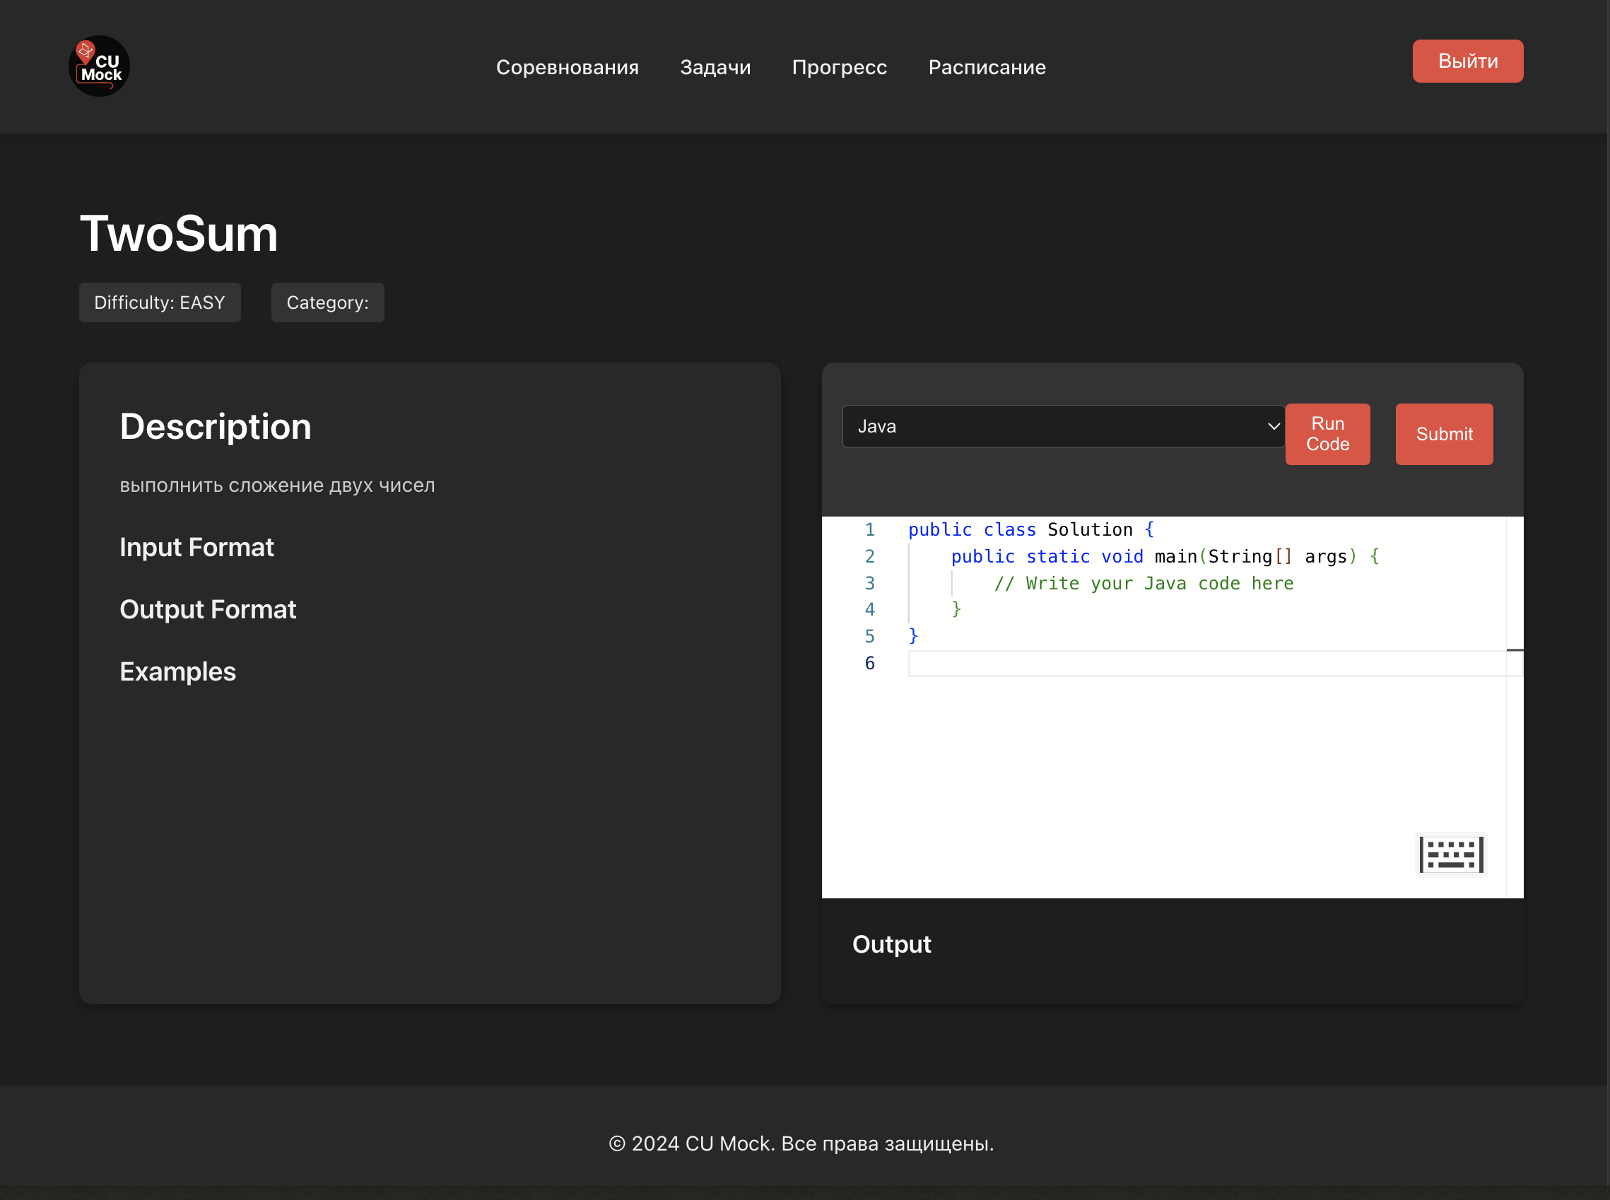The width and height of the screenshot is (1610, 1200).
Task: Click the Run Code button
Action: [x=1327, y=434]
